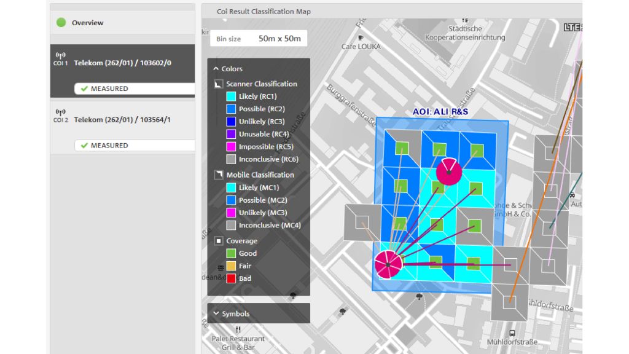Click the Mobile Classification triangle icon
Viewport: 629px width, 354px height.
pos(218,175)
